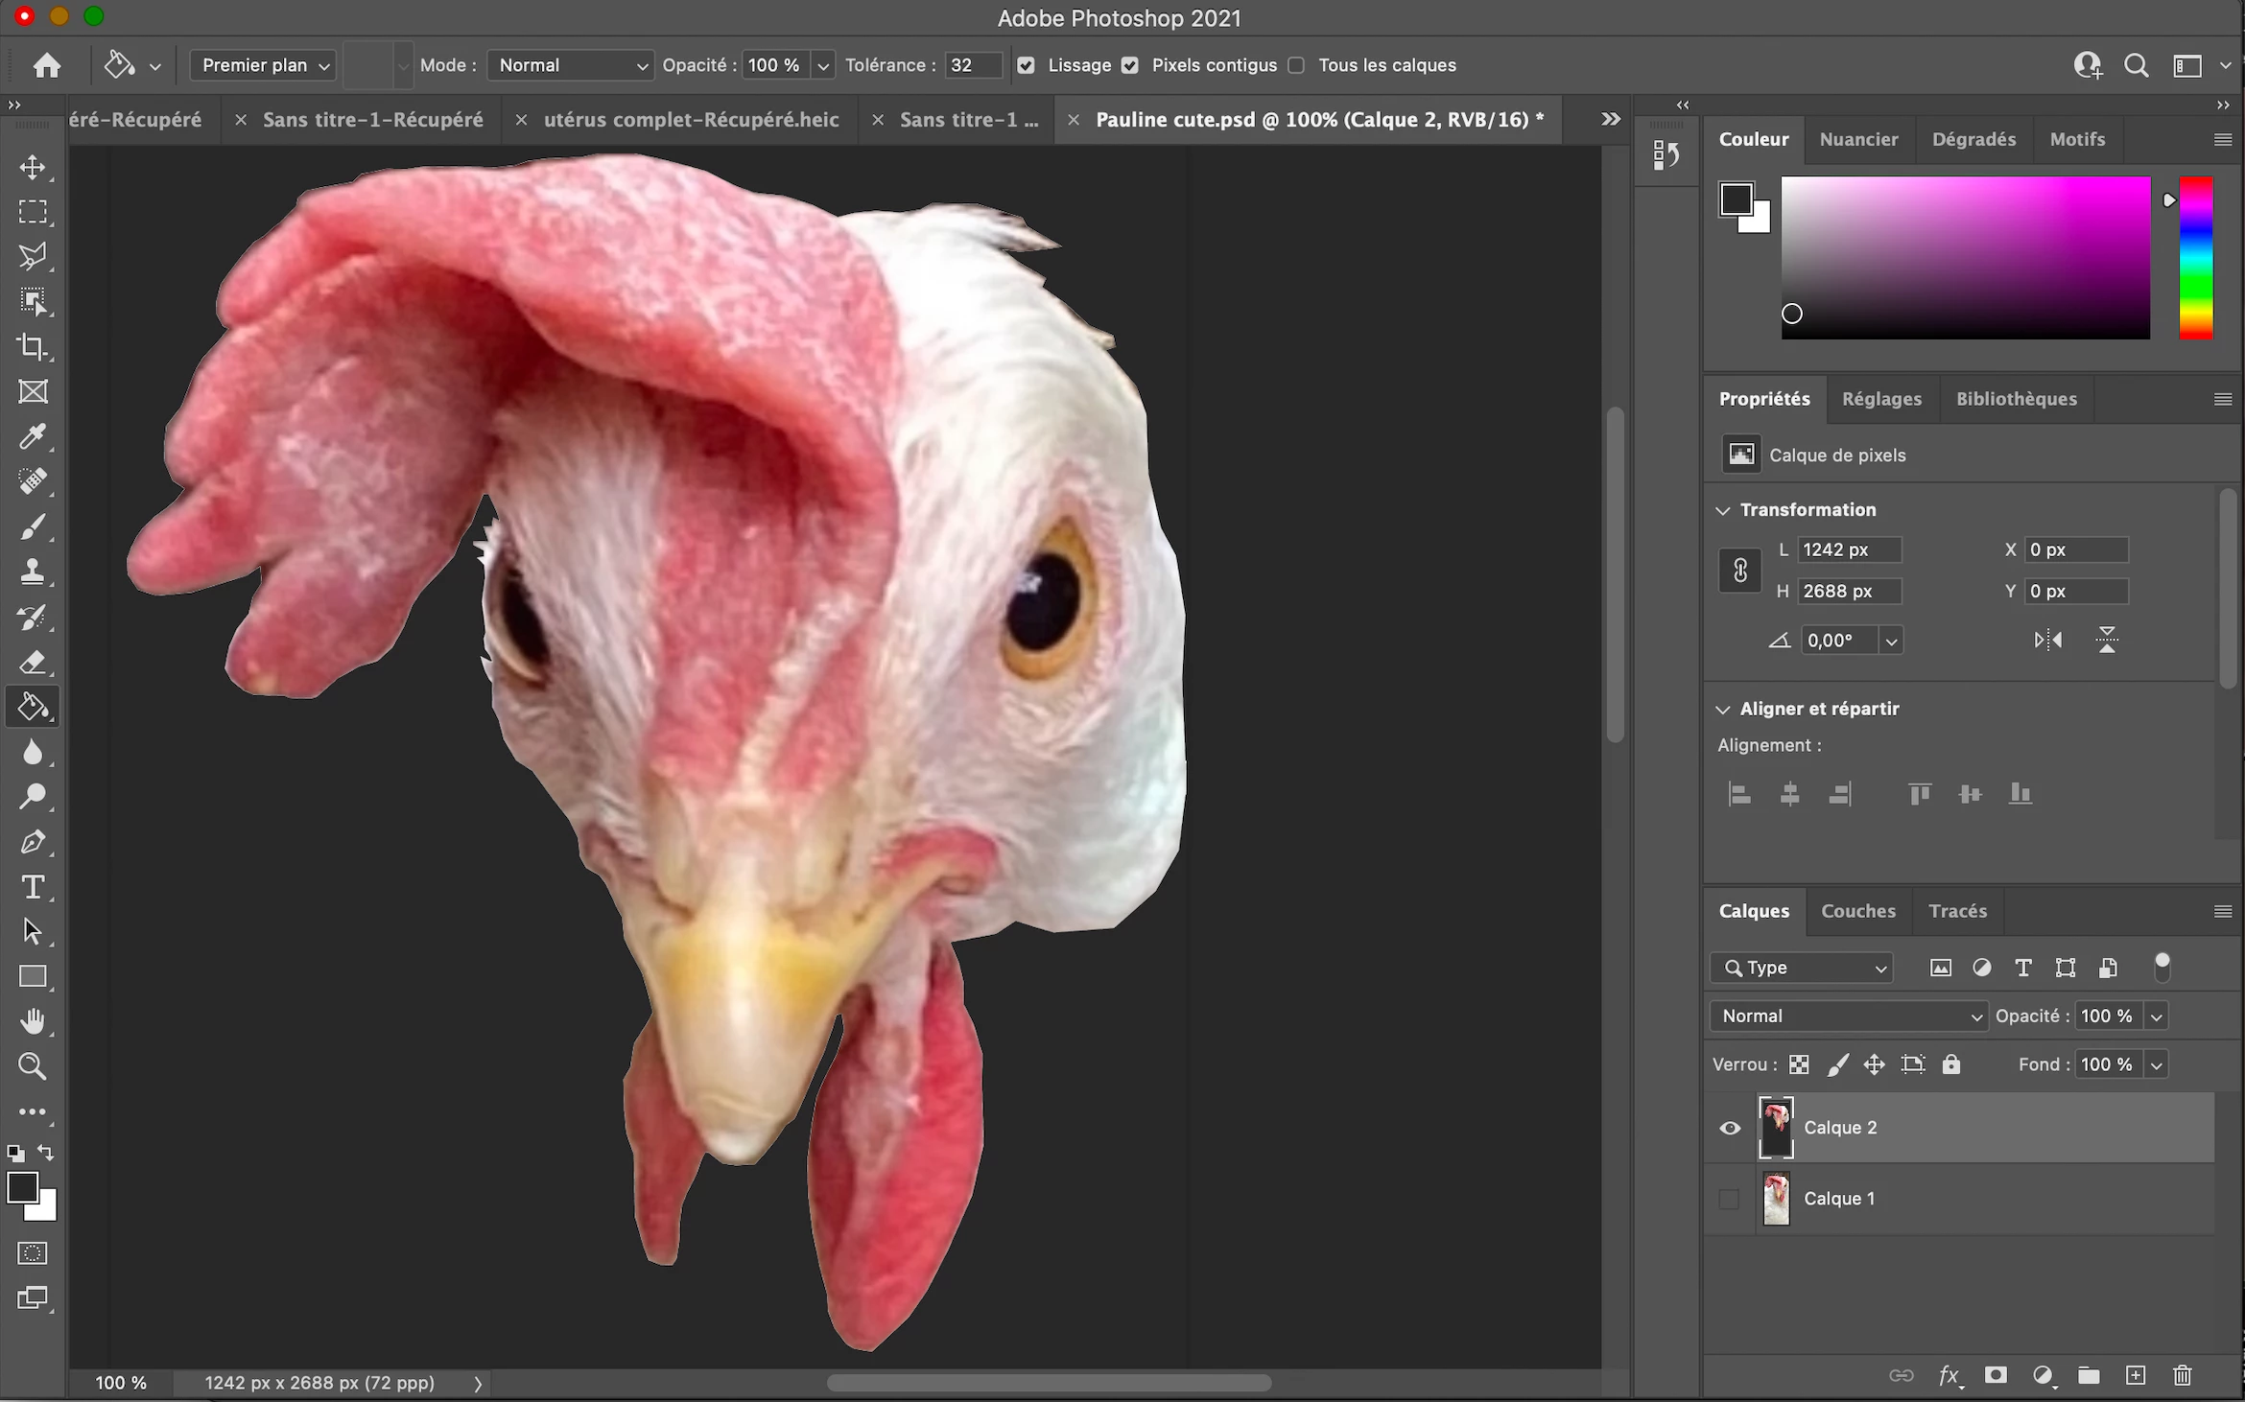Hide Calque 2 with eye icon
Image resolution: width=2245 pixels, height=1402 pixels.
coord(1730,1128)
